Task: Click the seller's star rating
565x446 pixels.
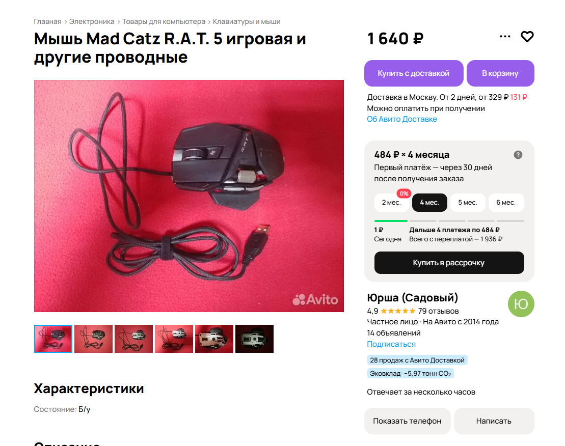Action: (398, 311)
